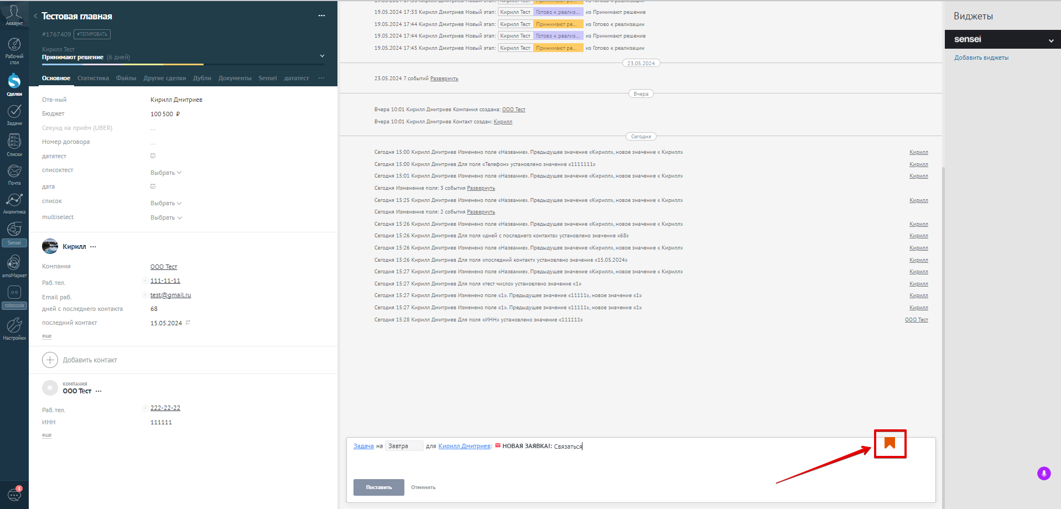Open the списоктест Выбрать dropdown

click(166, 173)
